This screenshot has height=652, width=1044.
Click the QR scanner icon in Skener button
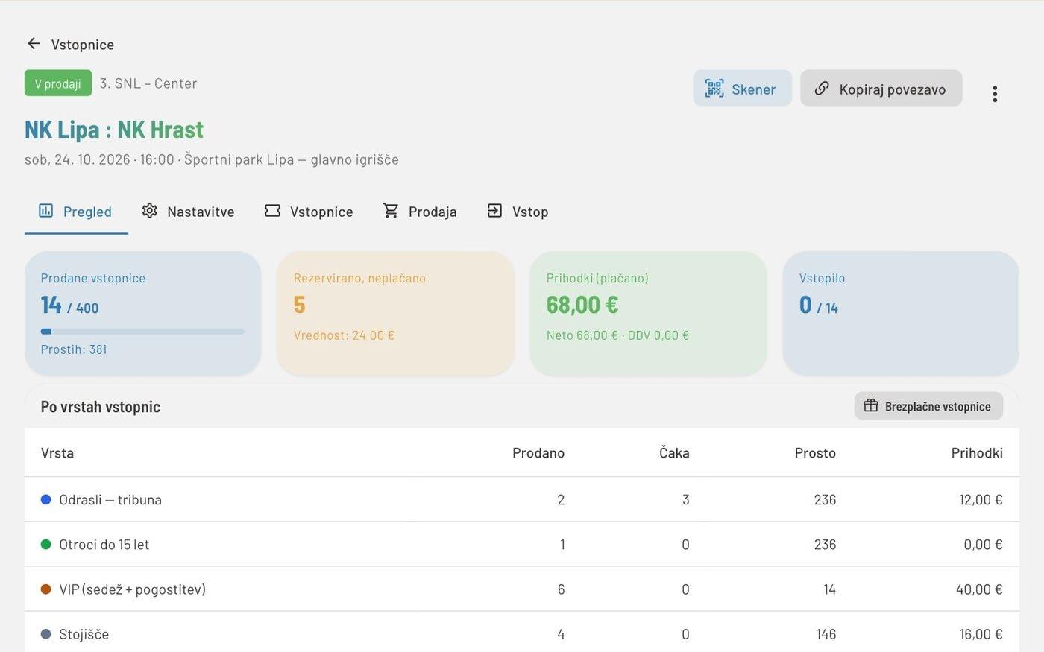[714, 89]
